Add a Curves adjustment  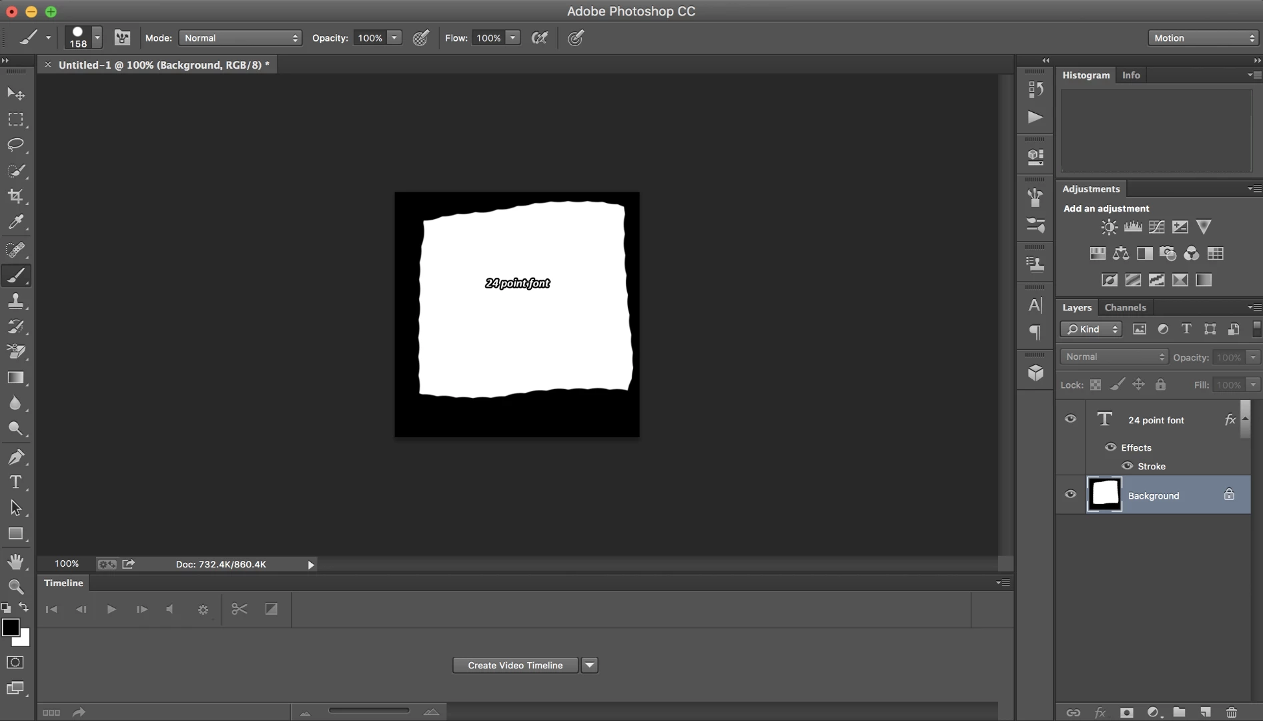(1156, 227)
